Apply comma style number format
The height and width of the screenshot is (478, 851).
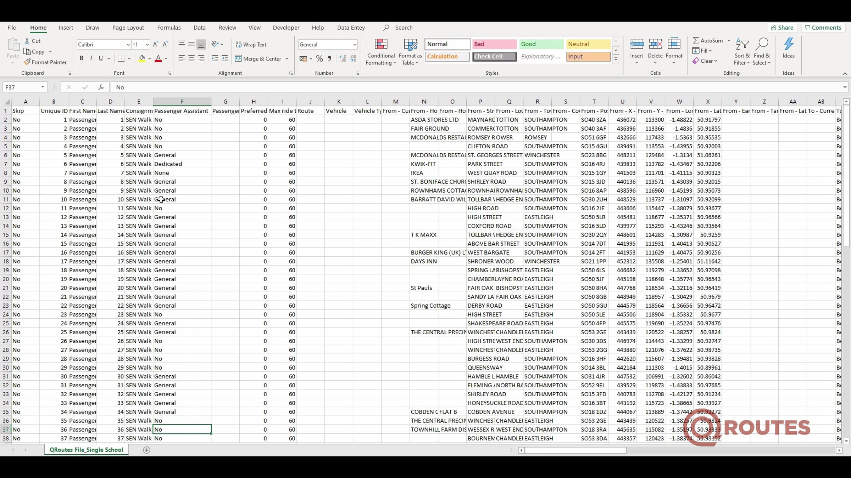tap(329, 58)
